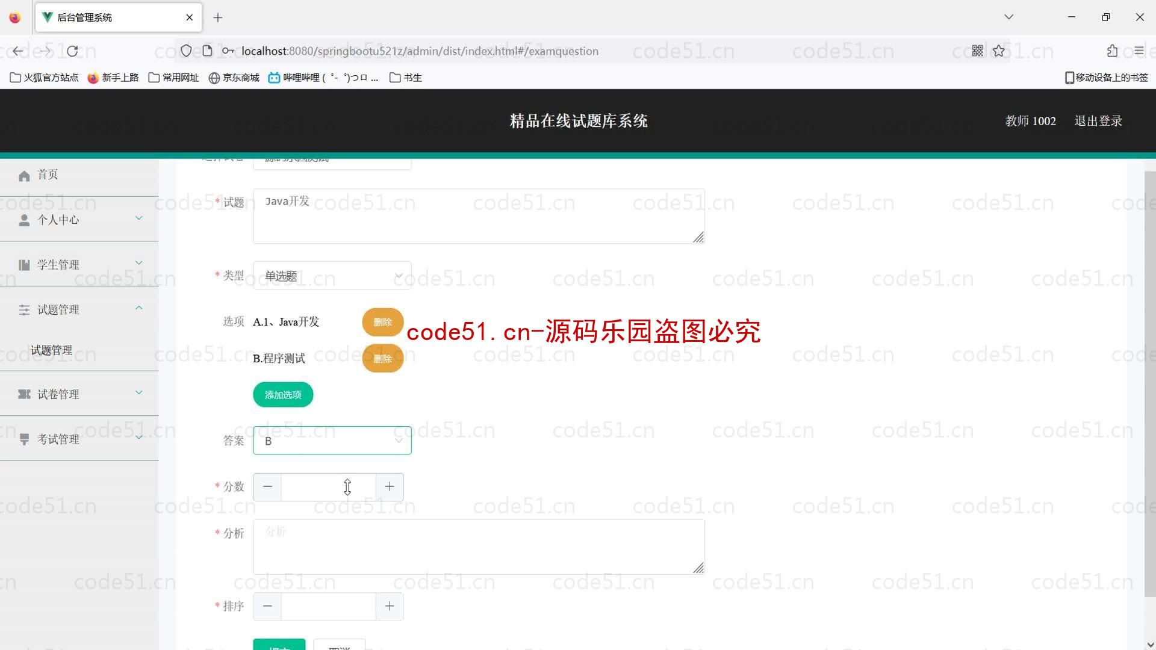Click the shield tracking protection icon
Image resolution: width=1156 pixels, height=650 pixels.
click(x=186, y=51)
